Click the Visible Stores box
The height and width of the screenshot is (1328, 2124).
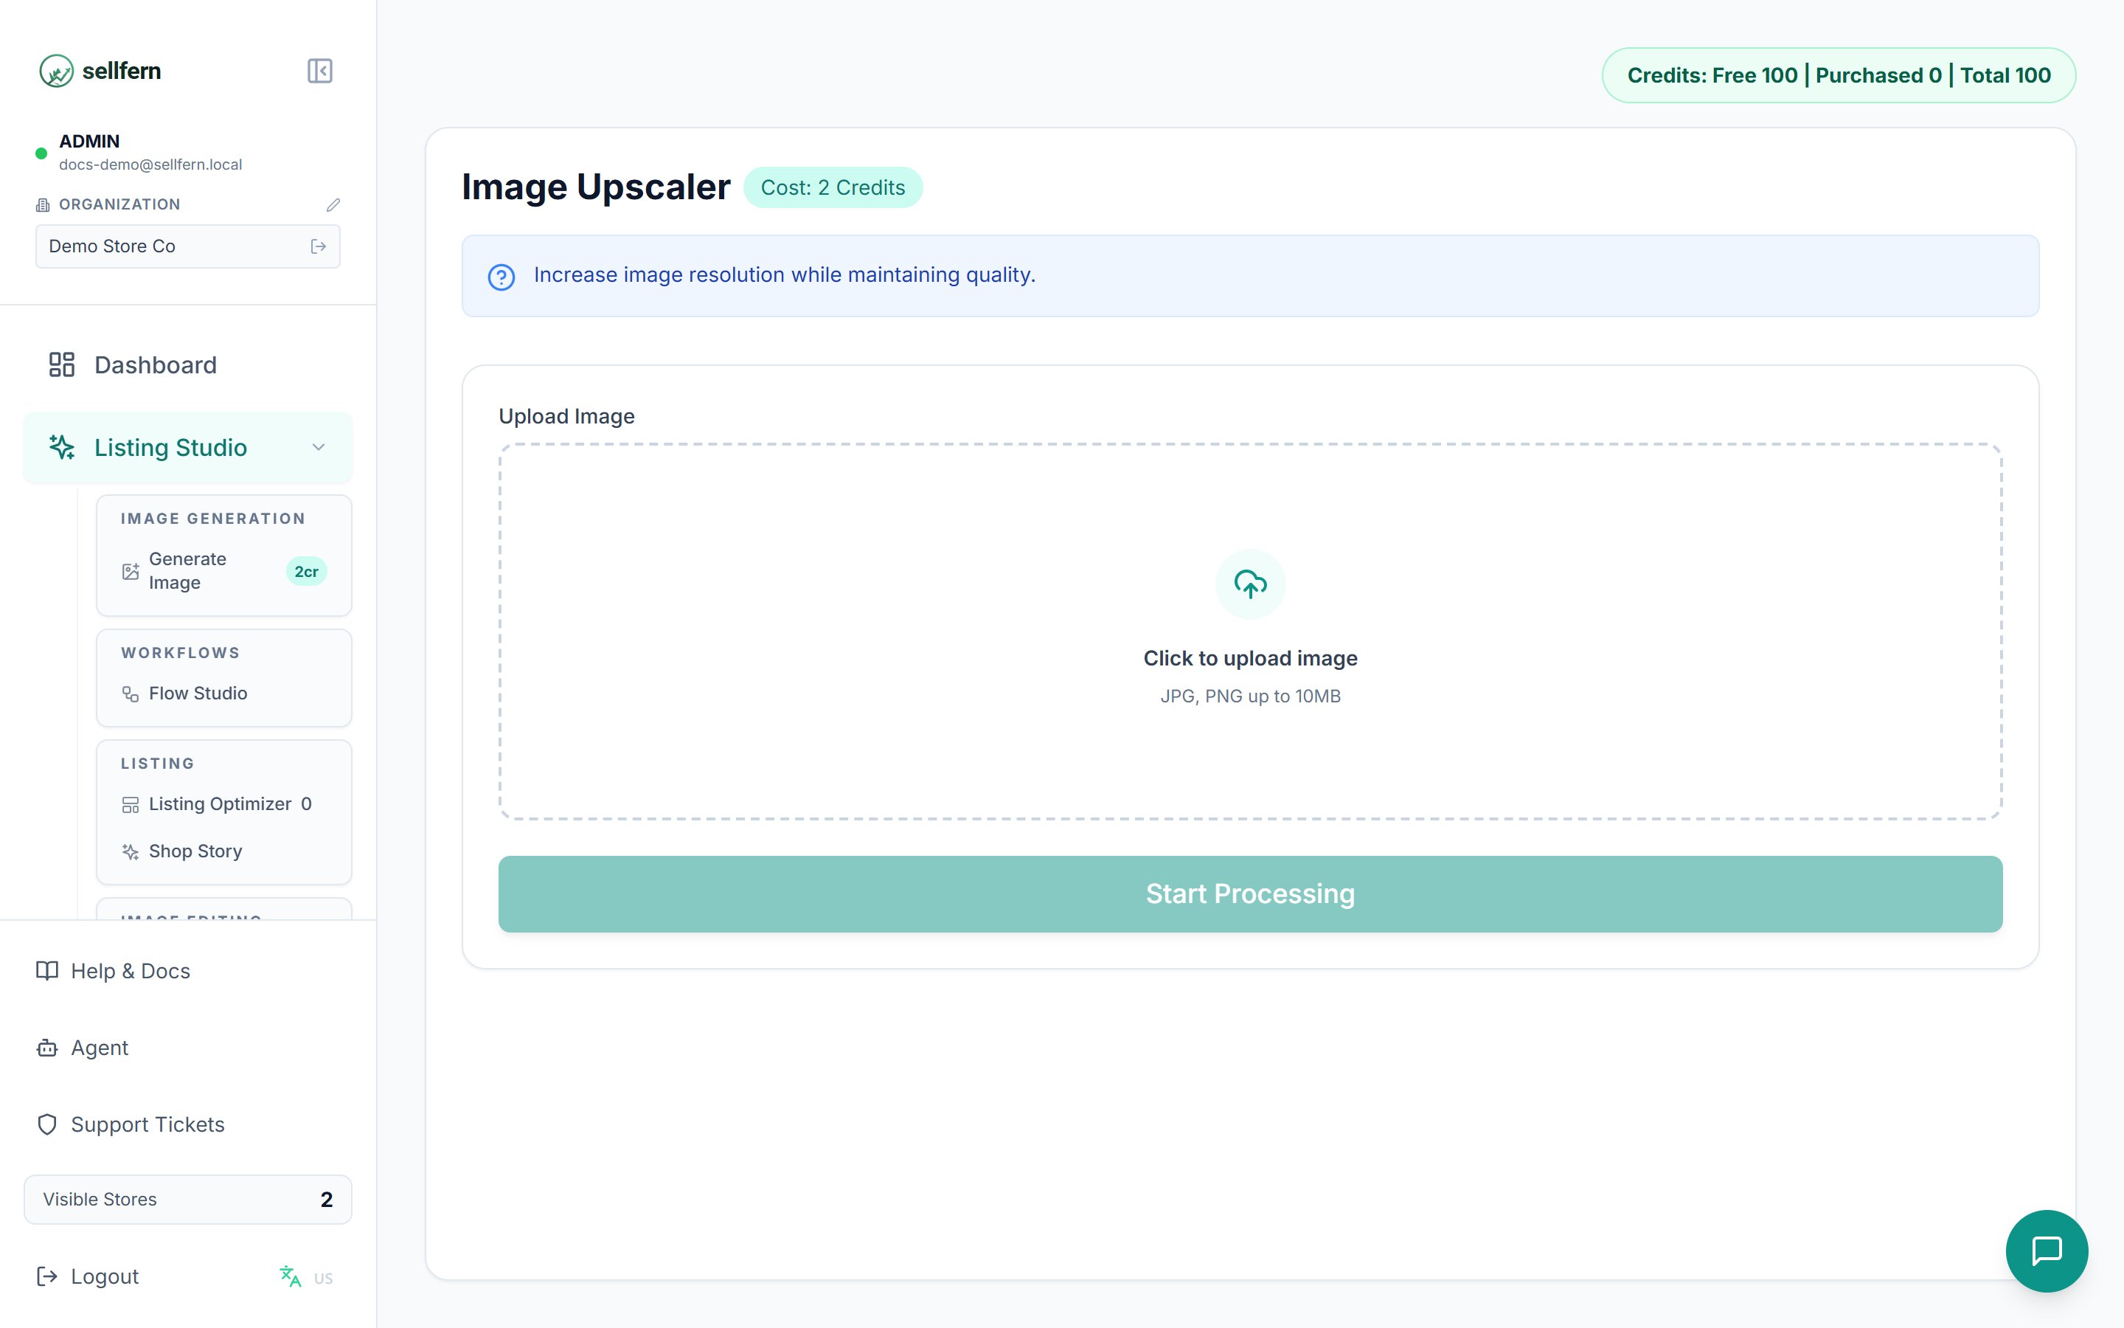click(188, 1200)
